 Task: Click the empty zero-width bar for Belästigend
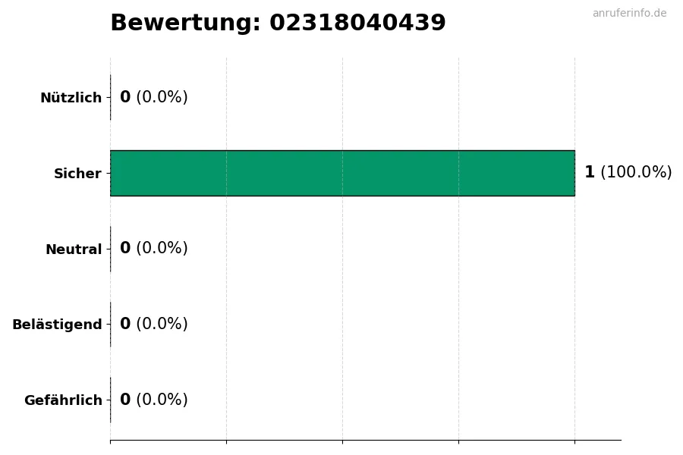tap(111, 325)
